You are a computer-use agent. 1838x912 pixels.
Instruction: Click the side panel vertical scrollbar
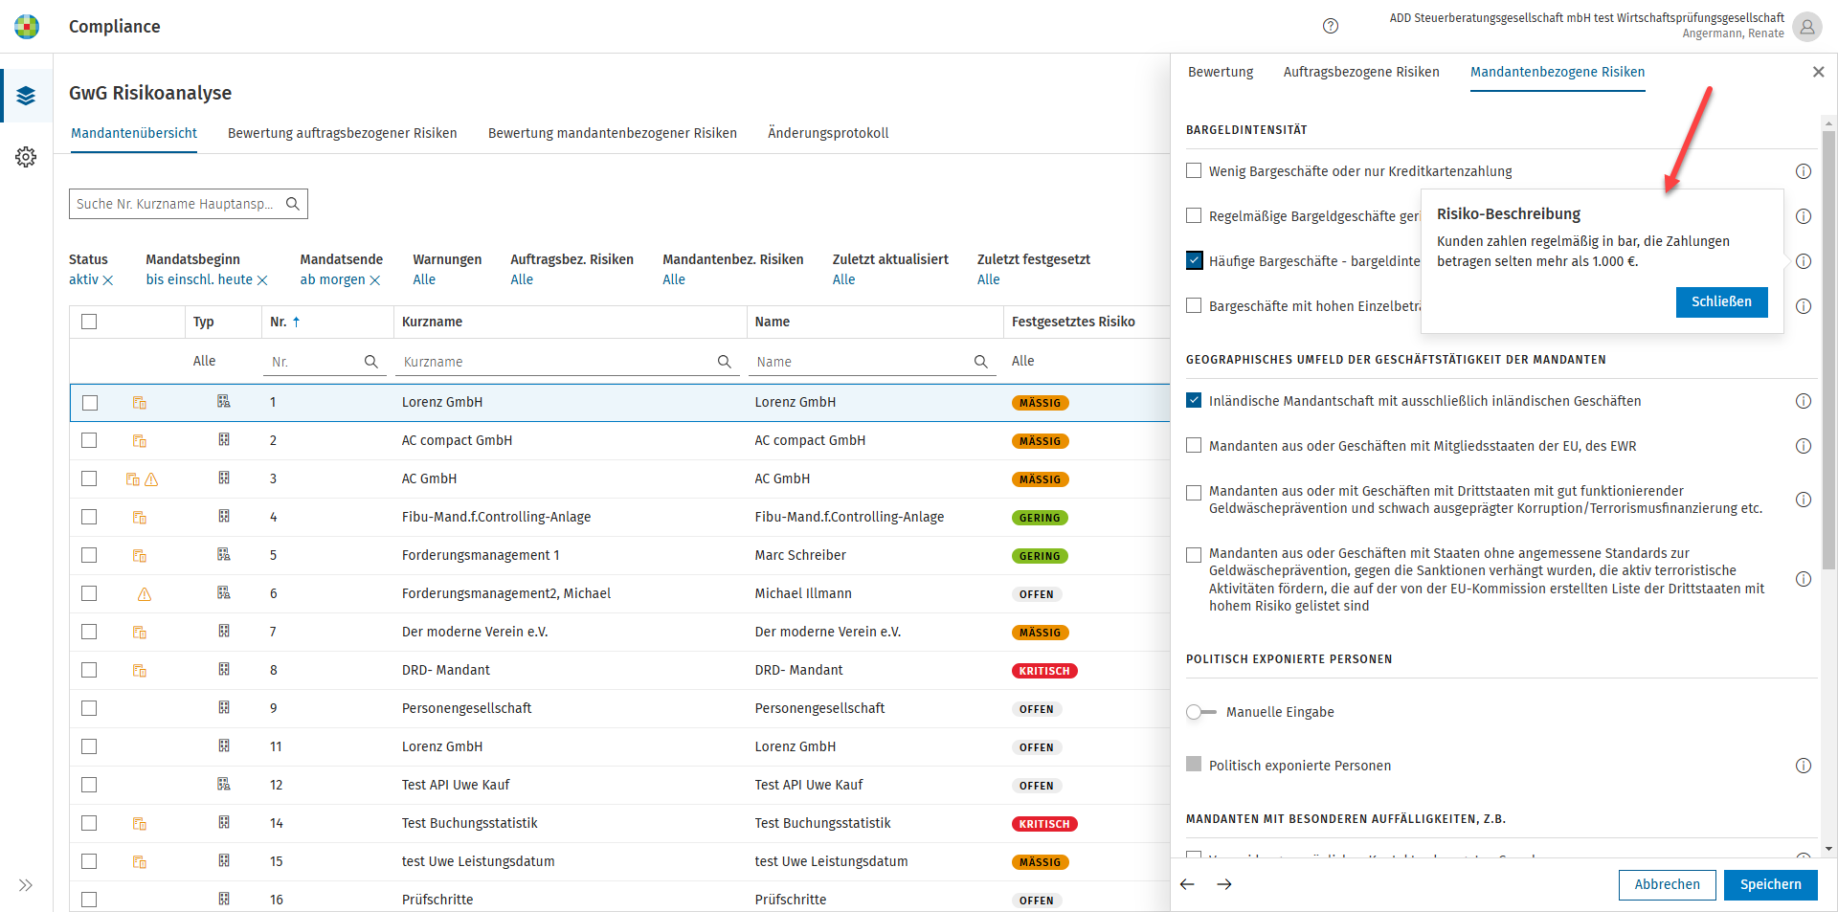click(1828, 349)
